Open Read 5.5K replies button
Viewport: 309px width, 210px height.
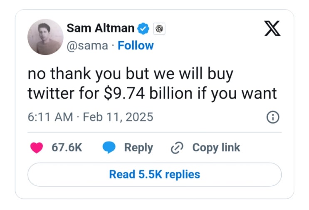click(x=155, y=175)
